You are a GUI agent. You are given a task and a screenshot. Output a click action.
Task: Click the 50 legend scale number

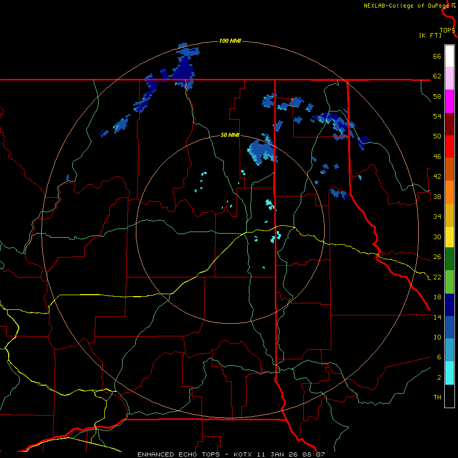[437, 136]
